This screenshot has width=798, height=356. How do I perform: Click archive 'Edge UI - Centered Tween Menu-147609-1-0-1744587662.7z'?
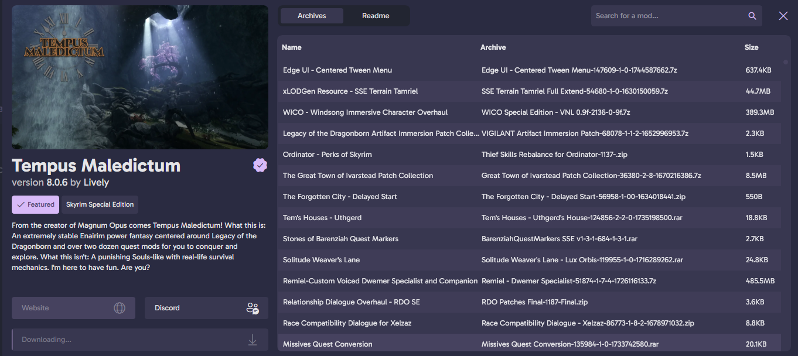579,70
